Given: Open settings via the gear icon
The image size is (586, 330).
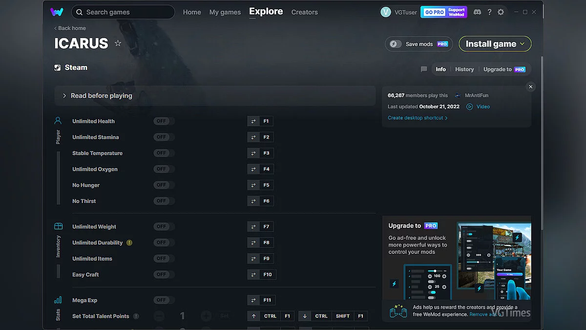Looking at the screenshot, I should (x=501, y=12).
